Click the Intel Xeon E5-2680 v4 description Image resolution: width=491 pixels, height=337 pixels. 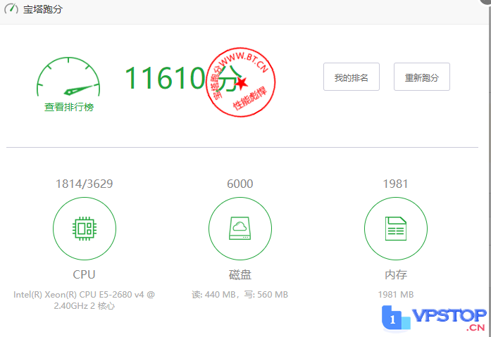point(85,300)
